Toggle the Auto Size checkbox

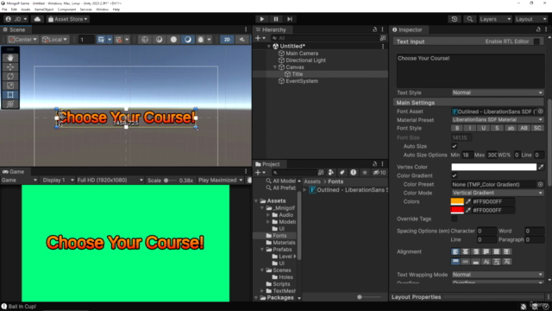point(455,146)
